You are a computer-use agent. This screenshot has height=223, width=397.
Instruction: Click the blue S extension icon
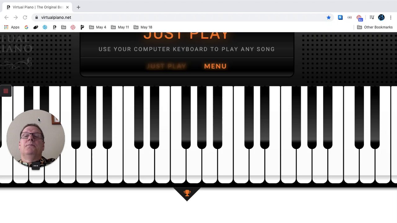point(340,18)
